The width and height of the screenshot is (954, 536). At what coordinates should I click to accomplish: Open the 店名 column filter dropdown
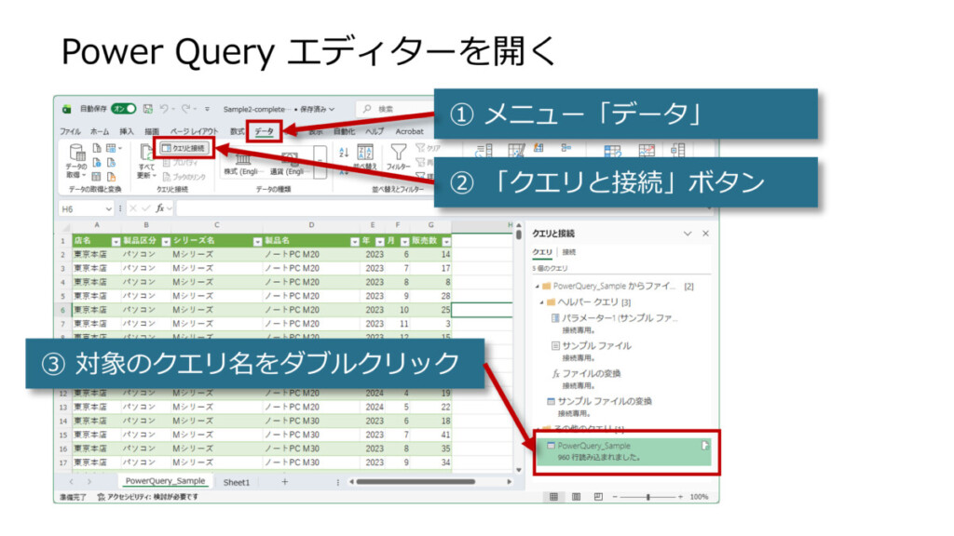click(114, 241)
